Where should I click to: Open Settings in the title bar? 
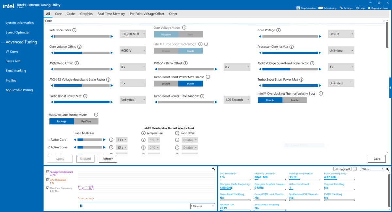pyautogui.click(x=346, y=8)
